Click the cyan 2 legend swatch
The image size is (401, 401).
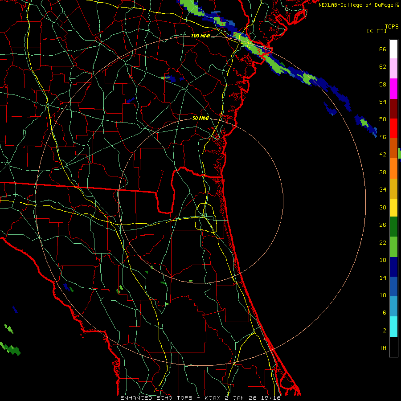coord(393,327)
